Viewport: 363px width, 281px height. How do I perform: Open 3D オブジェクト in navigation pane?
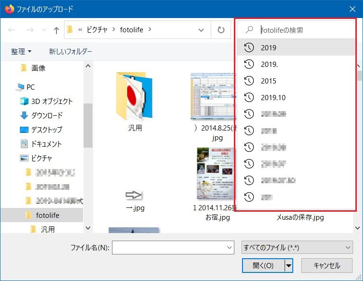click(x=52, y=101)
